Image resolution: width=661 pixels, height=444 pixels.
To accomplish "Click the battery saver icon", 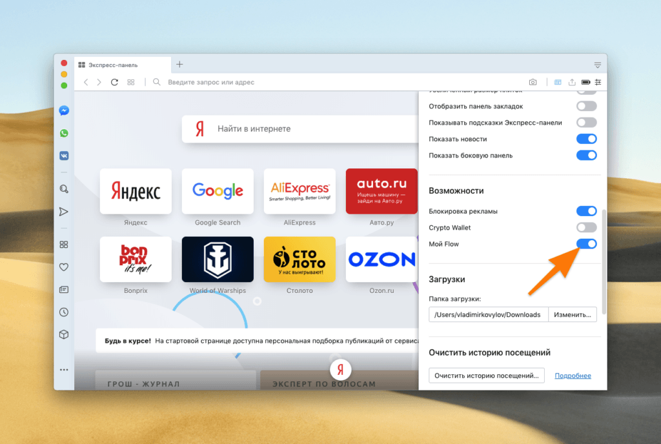I will 585,82.
